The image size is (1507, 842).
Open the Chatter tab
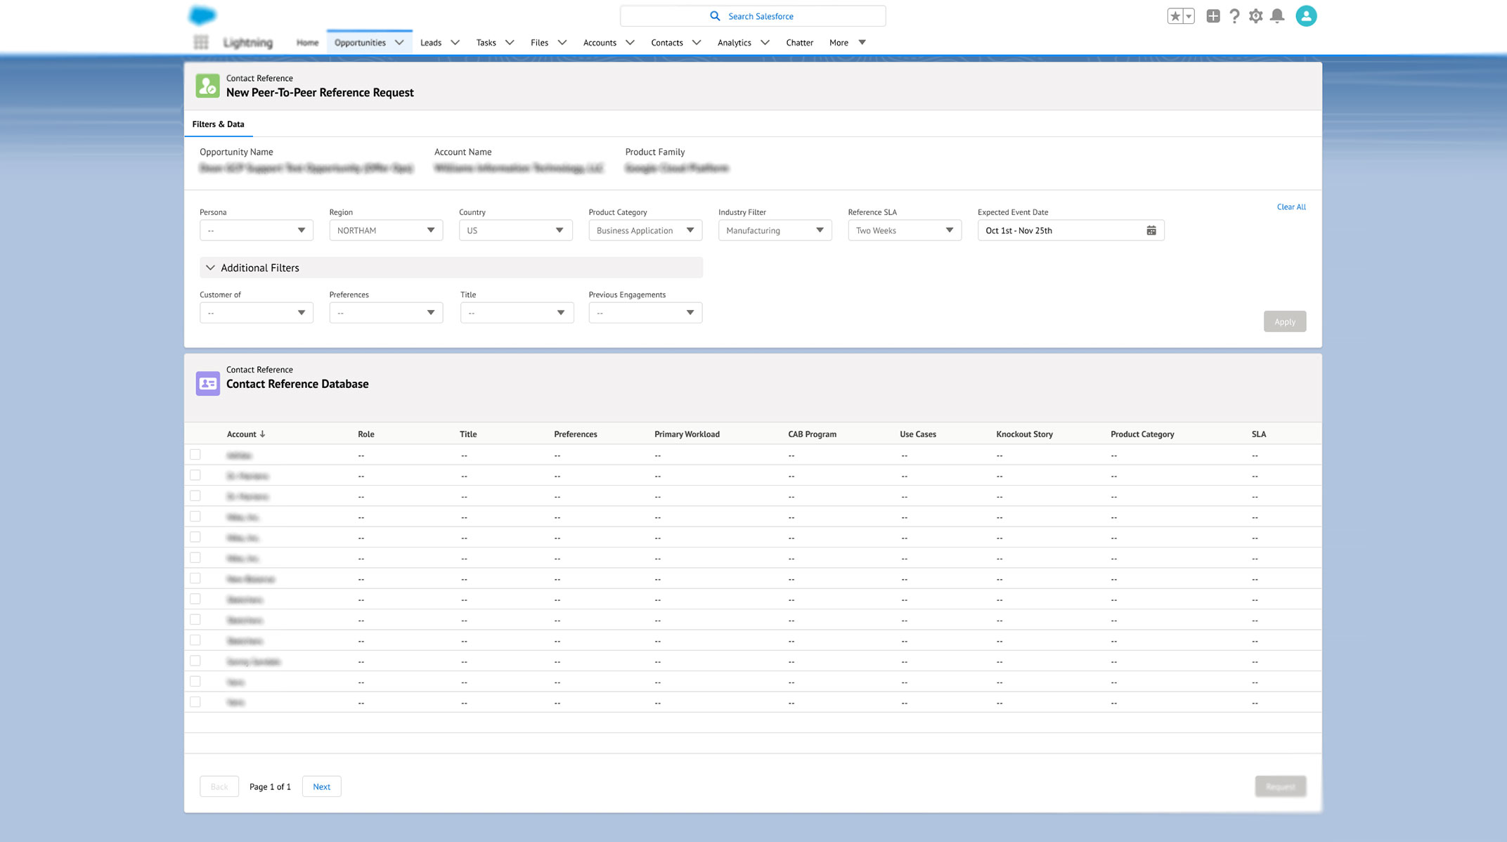799,42
